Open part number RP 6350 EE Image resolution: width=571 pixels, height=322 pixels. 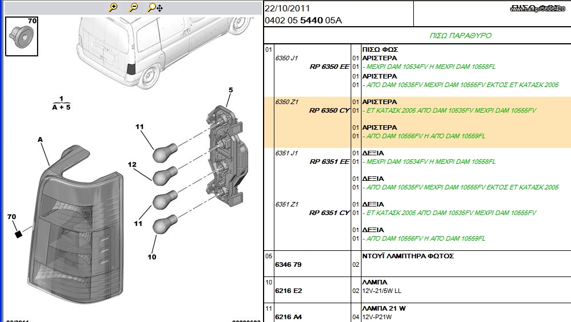pos(329,67)
